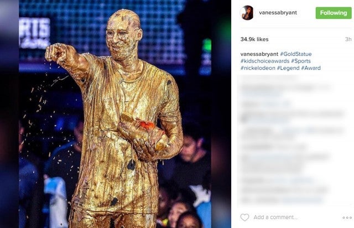Screen dimensions: 354x228
Task: Click vanessabryant's name in the caption
Action: pos(259,54)
